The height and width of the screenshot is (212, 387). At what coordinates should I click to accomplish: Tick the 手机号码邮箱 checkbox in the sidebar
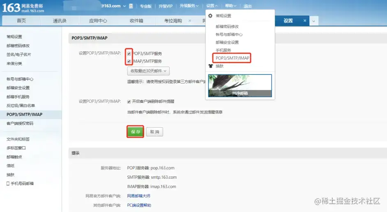click(x=8, y=183)
